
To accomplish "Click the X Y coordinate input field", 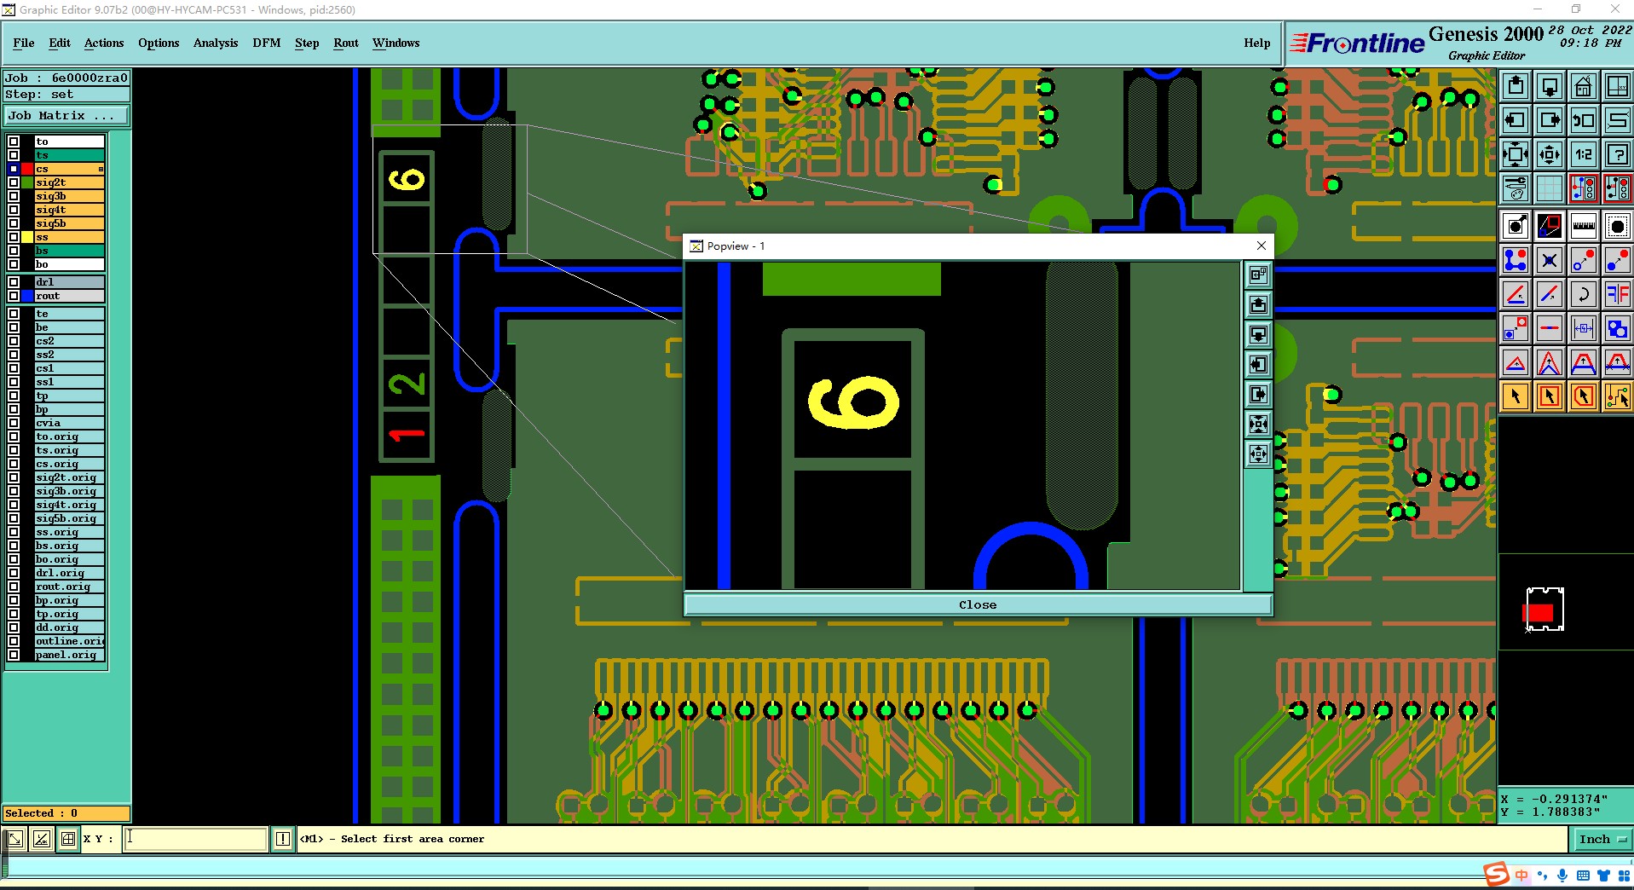I will tap(195, 839).
